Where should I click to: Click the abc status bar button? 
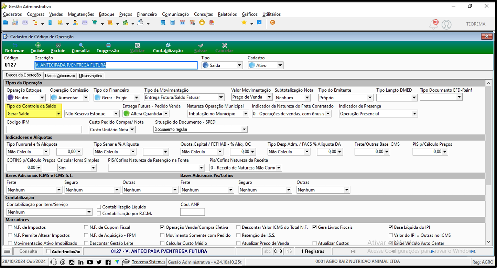tap(267, 251)
